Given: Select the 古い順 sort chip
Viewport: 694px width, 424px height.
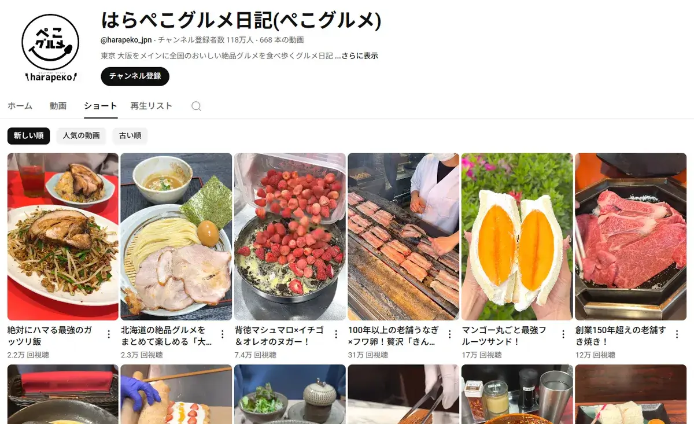Looking at the screenshot, I should click(130, 136).
